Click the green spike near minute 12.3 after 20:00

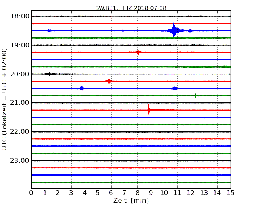point(195,96)
